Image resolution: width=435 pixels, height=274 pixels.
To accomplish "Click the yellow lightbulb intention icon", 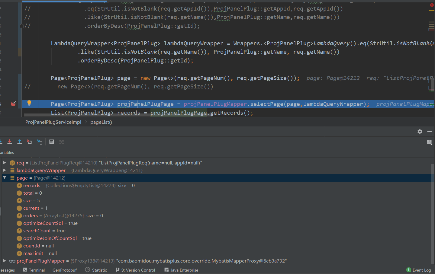I will pyautogui.click(x=29, y=103).
